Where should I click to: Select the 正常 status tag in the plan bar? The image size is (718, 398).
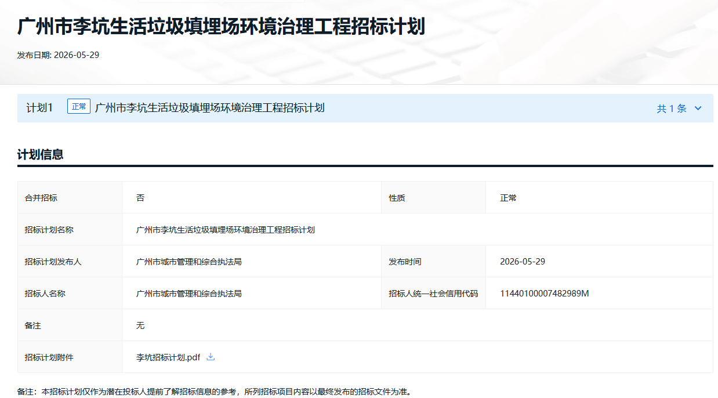(x=79, y=107)
